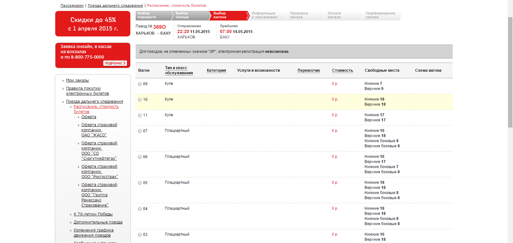The width and height of the screenshot is (513, 243).
Task: Click the Перевозчик column header
Action: 308,70
